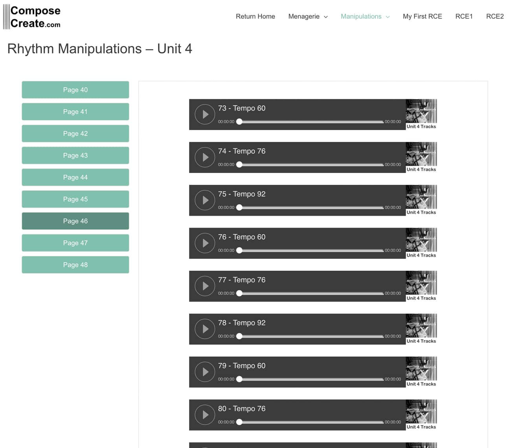Expand the Menagerie dropdown menu

tap(308, 17)
